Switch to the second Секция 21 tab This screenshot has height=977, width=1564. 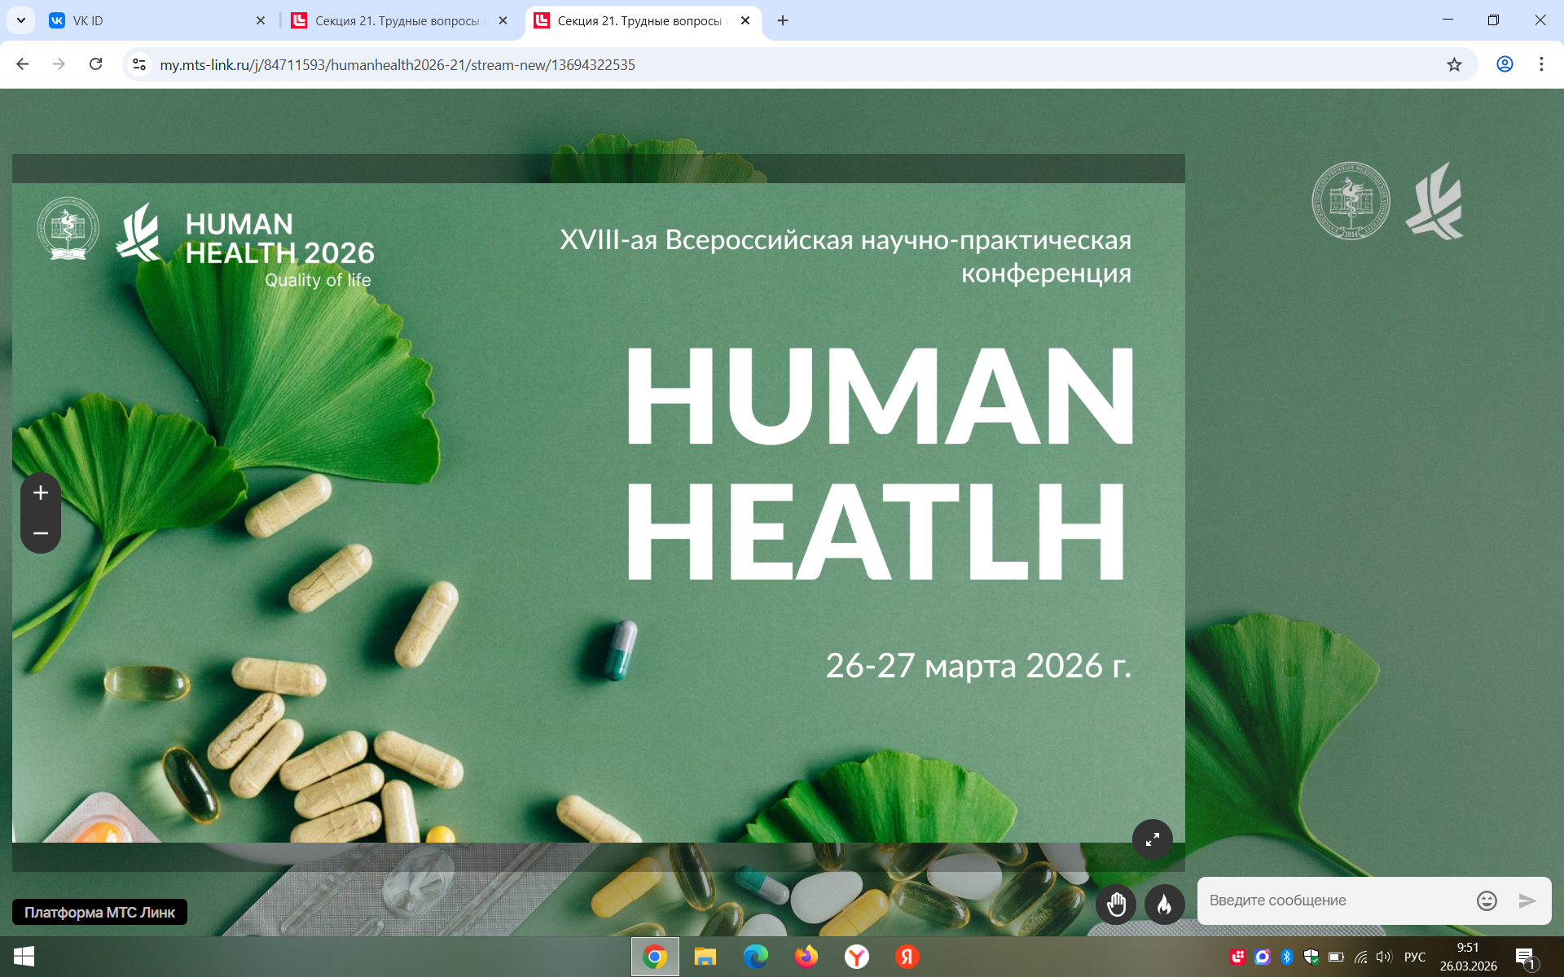[639, 20]
